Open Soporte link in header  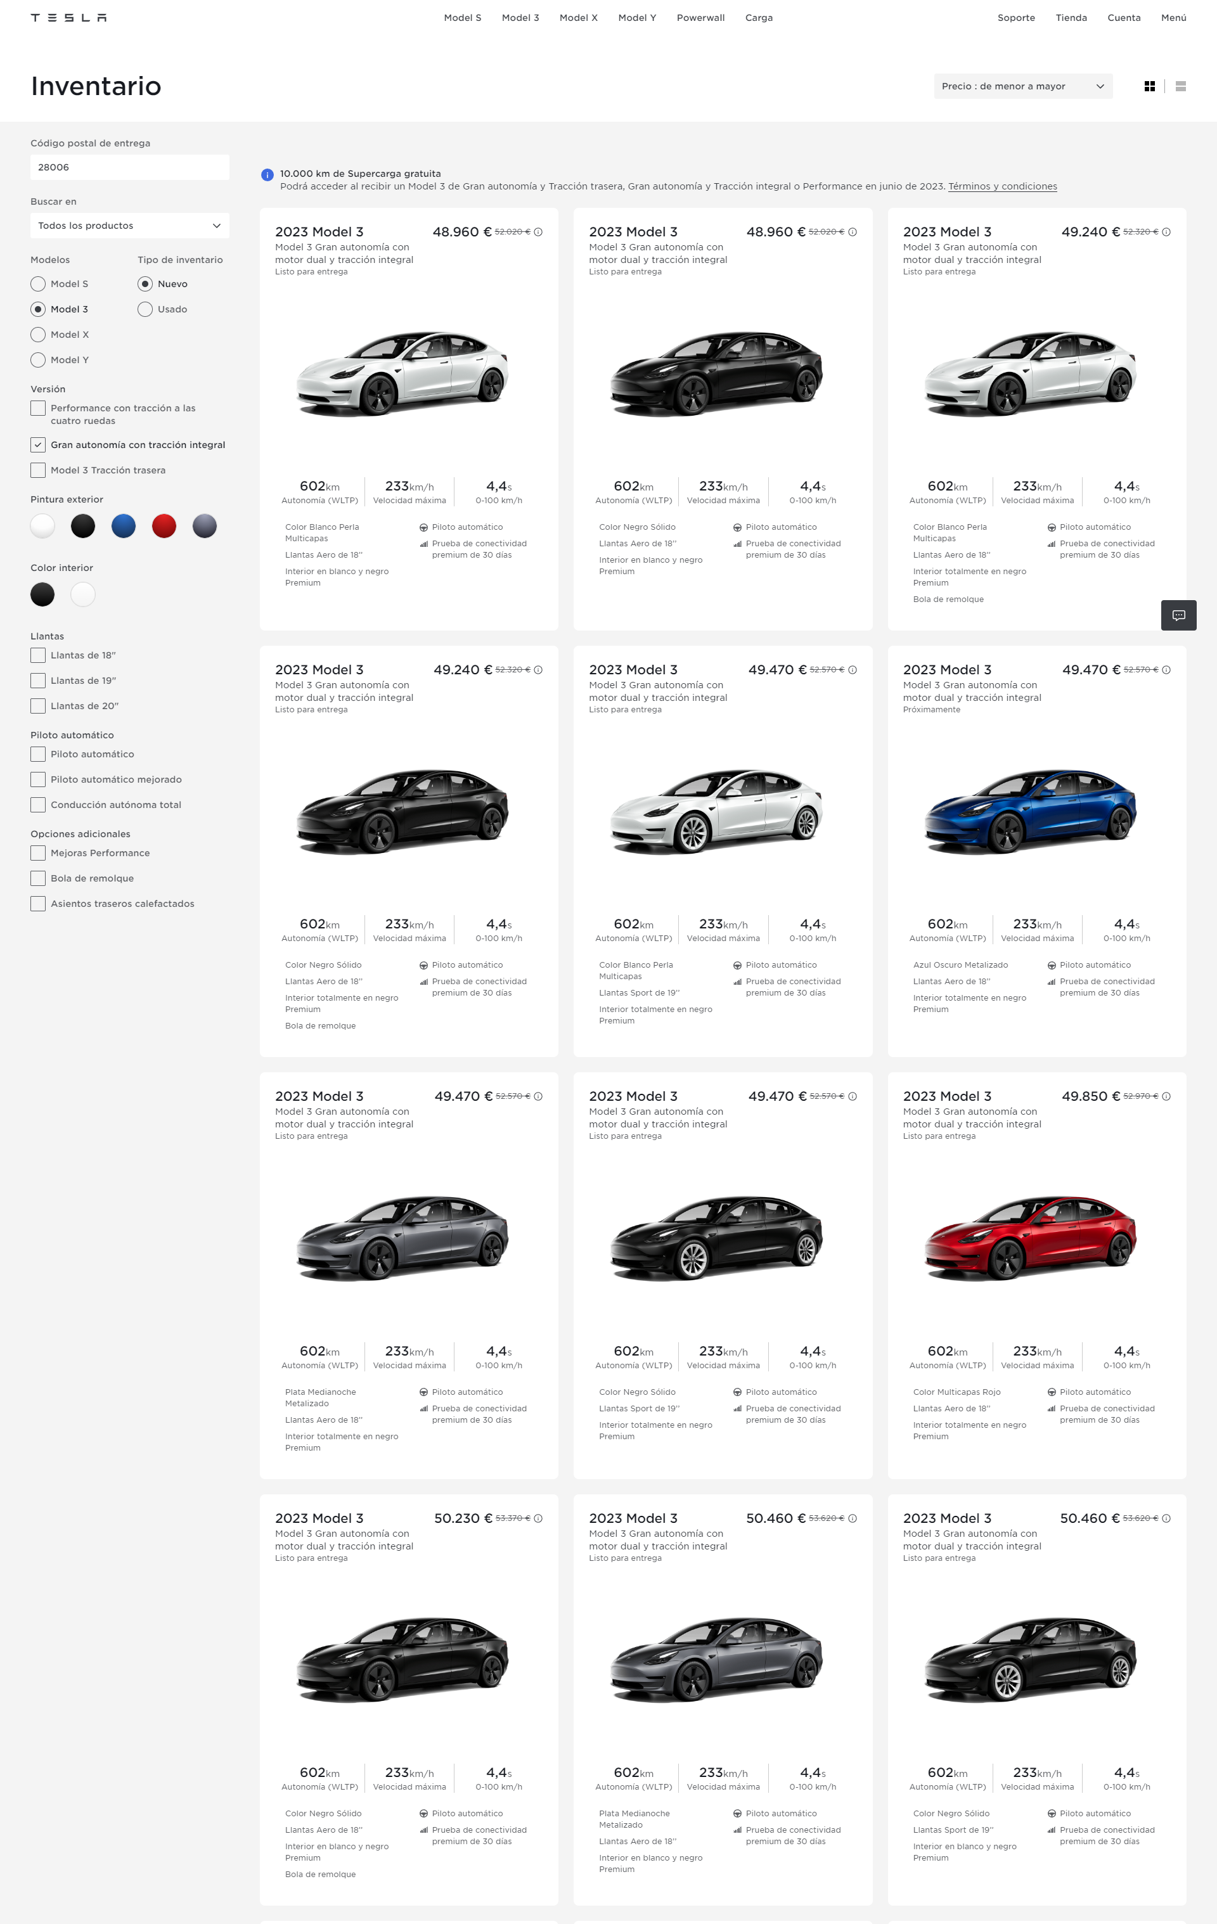(1015, 18)
